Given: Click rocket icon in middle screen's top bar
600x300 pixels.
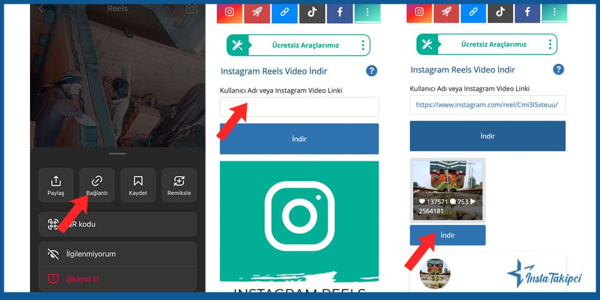Looking at the screenshot, I should pos(257,13).
